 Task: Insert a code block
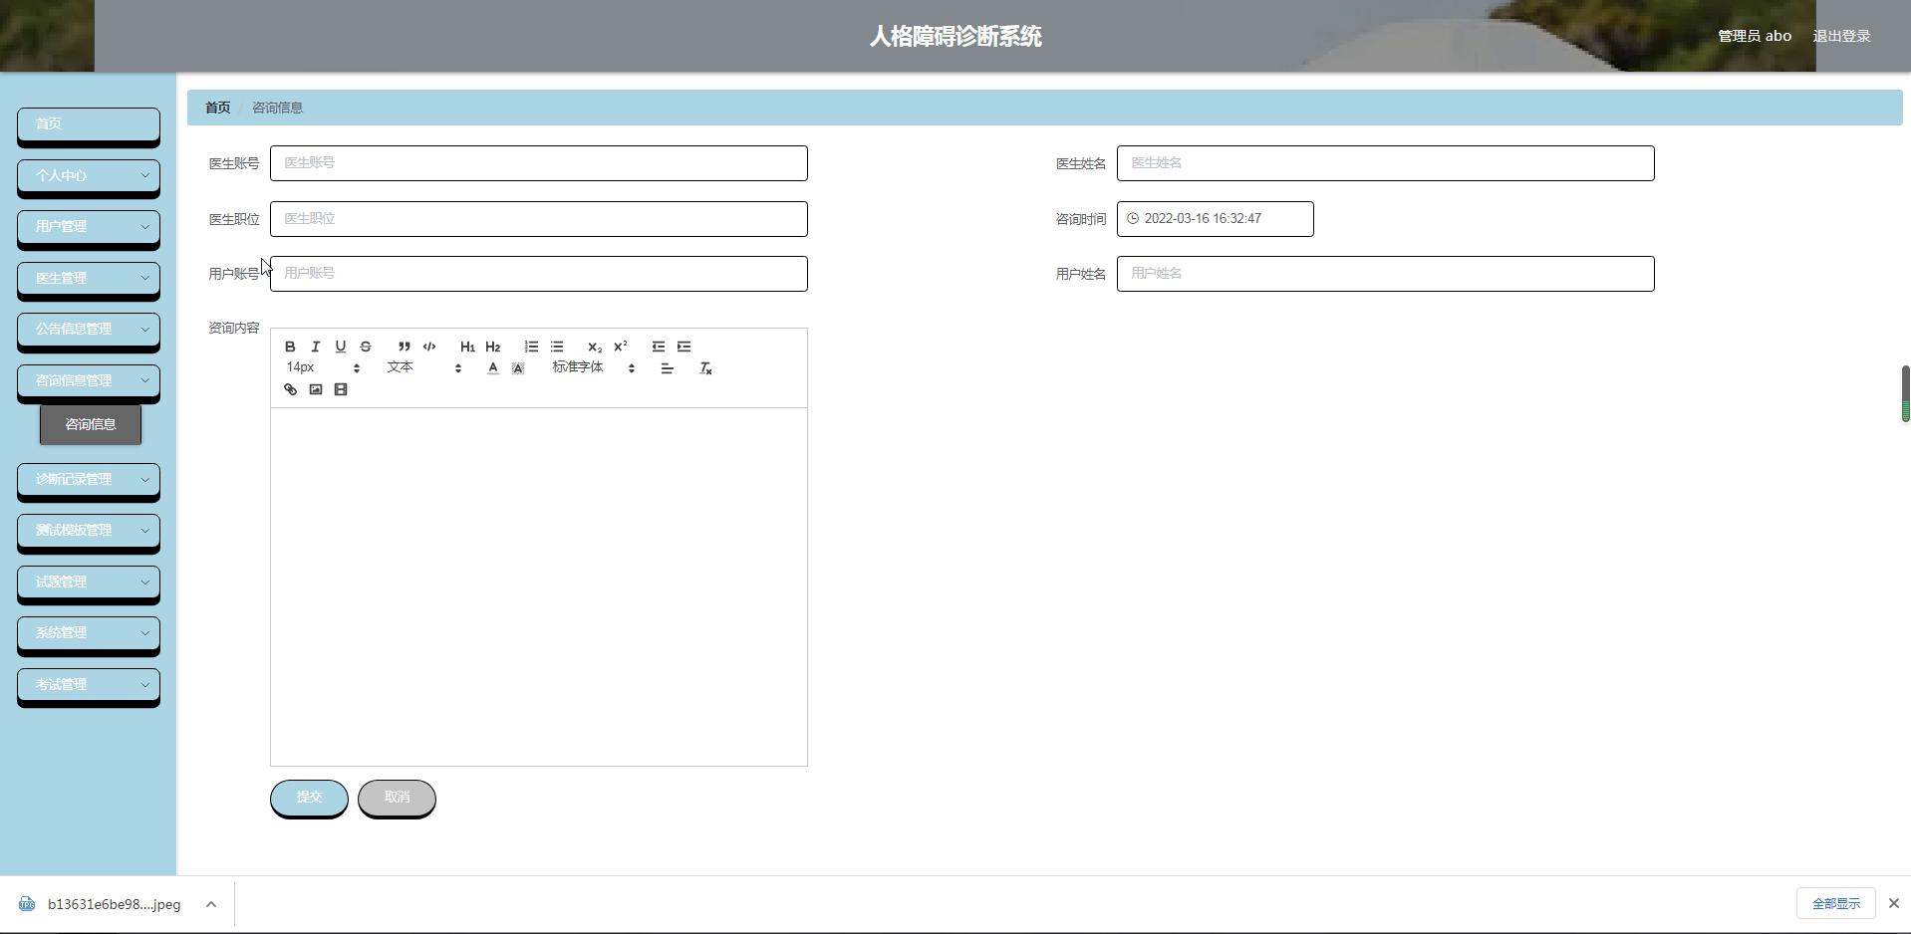[x=429, y=347]
